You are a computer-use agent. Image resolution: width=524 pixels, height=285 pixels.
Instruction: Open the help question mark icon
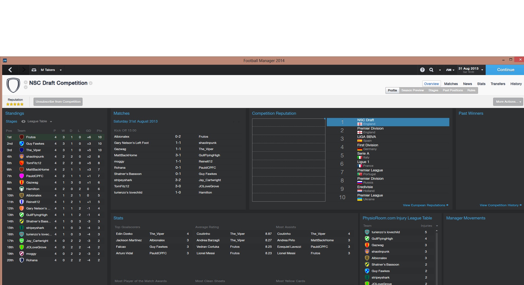pyautogui.click(x=422, y=70)
